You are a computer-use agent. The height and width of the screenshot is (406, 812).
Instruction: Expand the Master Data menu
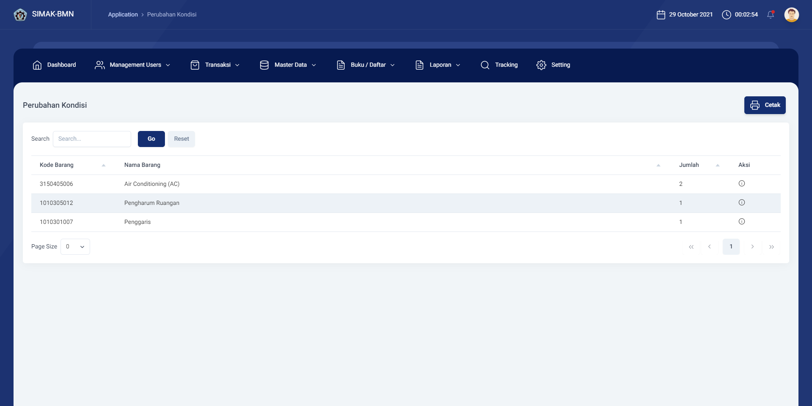pos(288,65)
